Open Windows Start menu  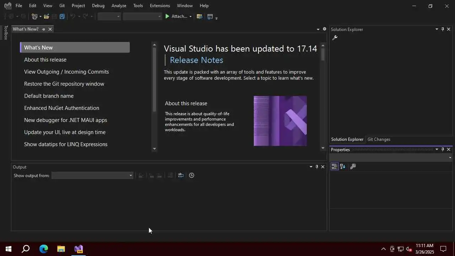pyautogui.click(x=9, y=249)
